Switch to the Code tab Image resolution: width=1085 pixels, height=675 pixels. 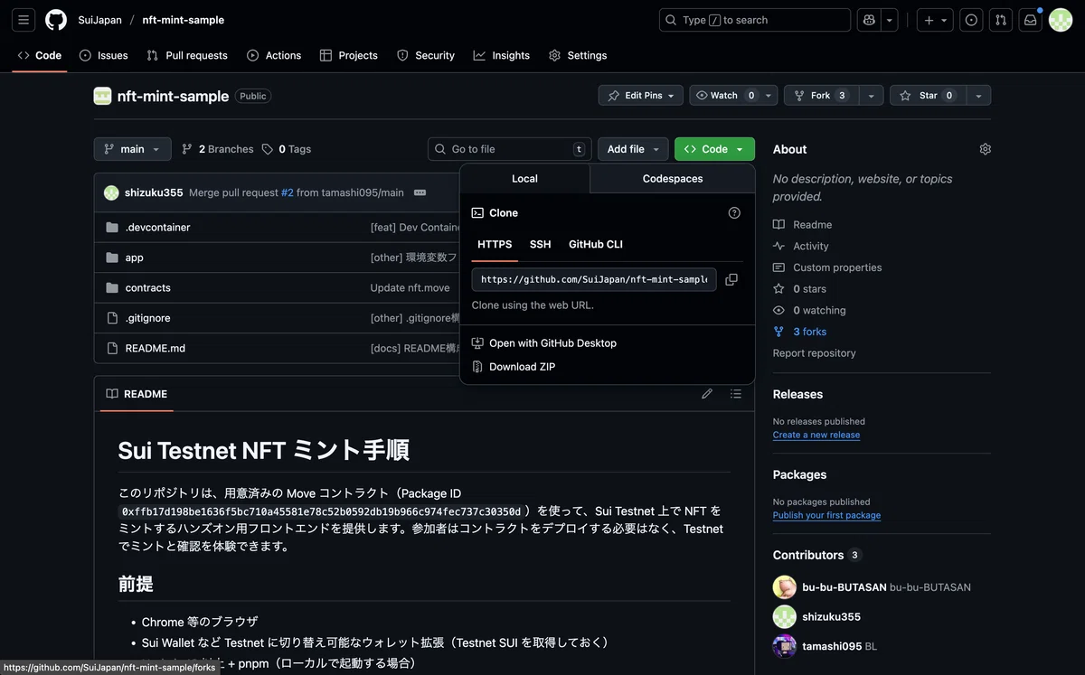(40, 55)
